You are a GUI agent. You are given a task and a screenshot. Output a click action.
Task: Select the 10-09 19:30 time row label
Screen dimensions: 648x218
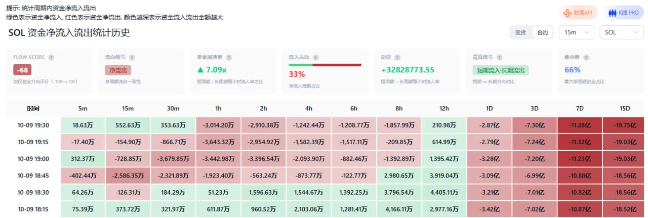(33, 125)
